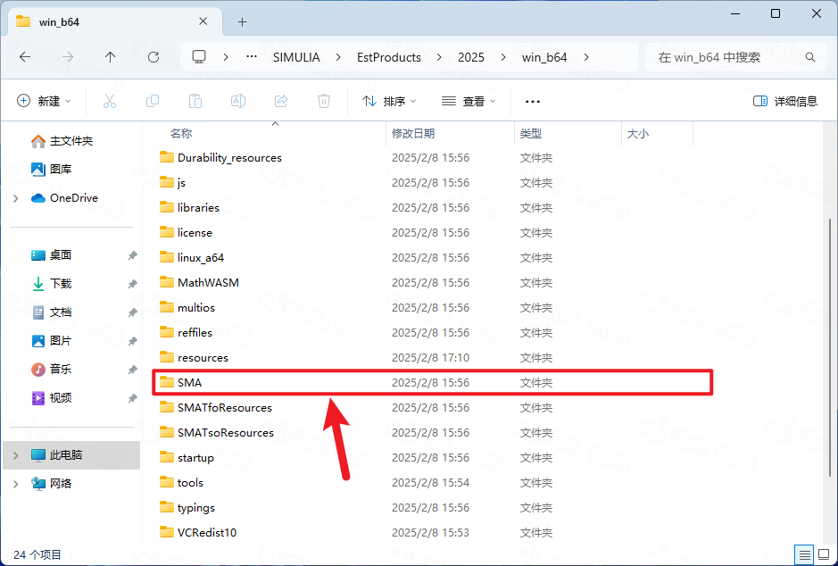
Task: Click the Cut scissors icon
Action: pyautogui.click(x=110, y=101)
